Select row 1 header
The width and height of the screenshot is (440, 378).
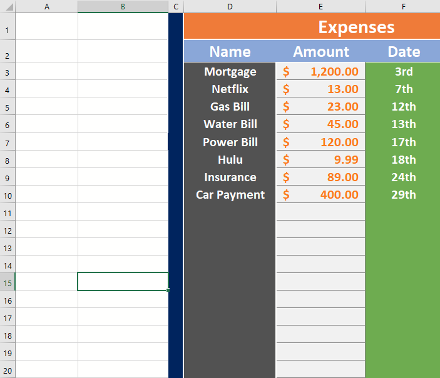pos(8,26)
